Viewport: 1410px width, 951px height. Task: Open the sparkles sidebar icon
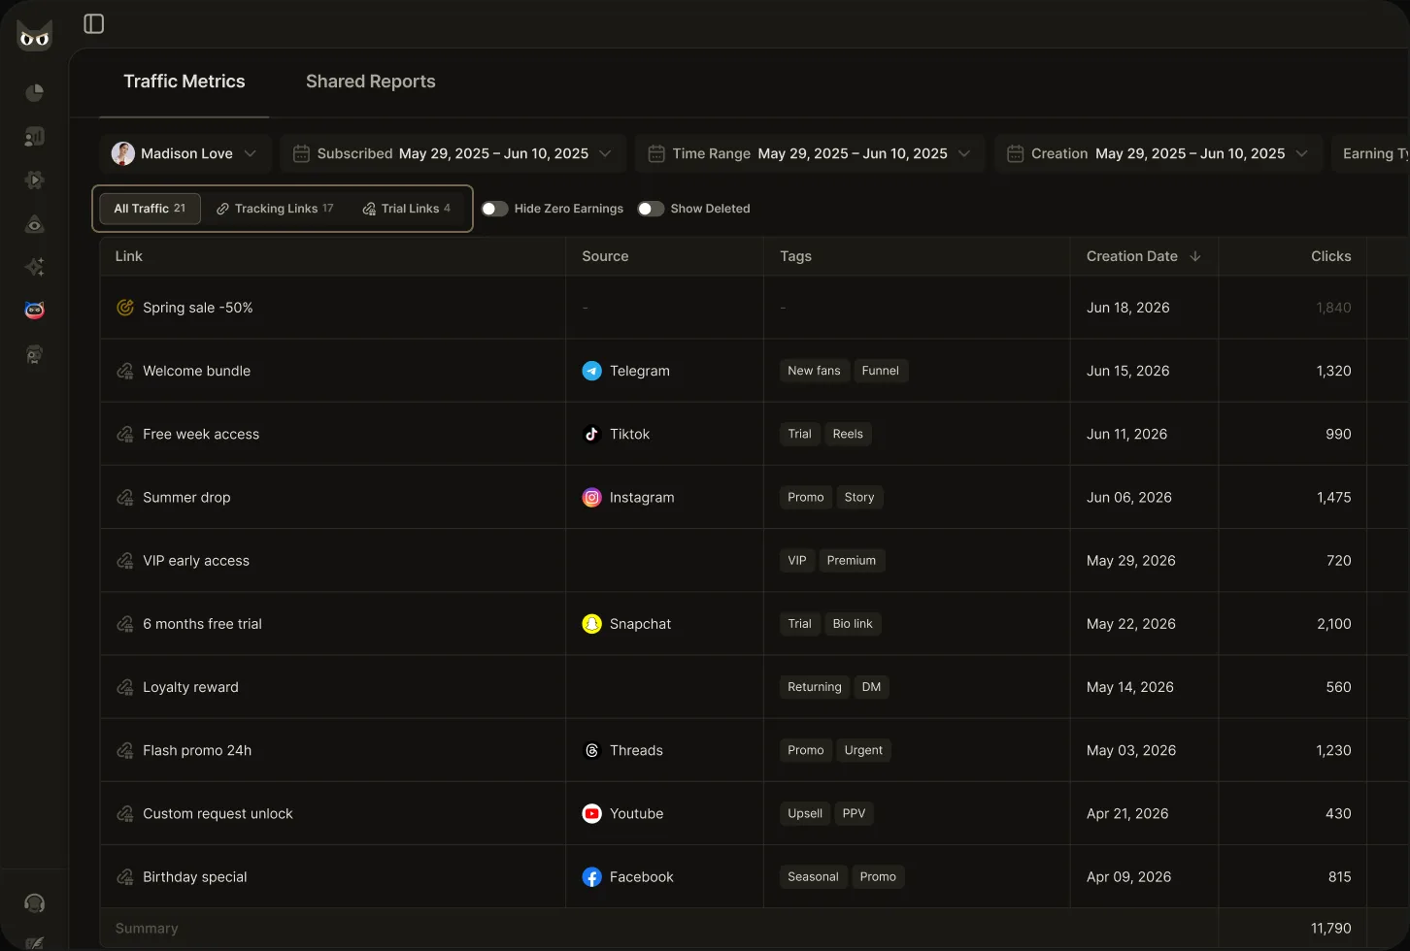pyautogui.click(x=34, y=267)
